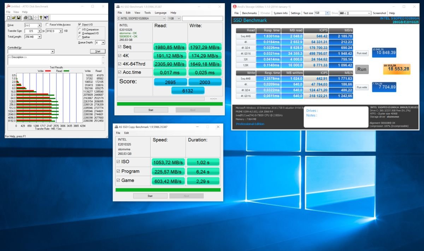Viewport: 424px width, 251px height.
Task: Click the Print Preview icon in ATTO toolbar
Action: (x=31, y=18)
